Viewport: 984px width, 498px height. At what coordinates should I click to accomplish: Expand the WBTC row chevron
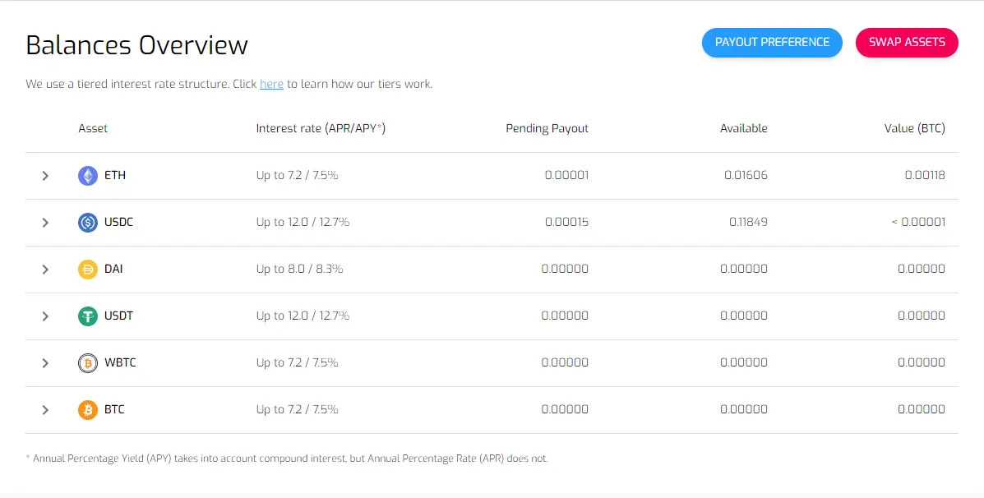click(45, 363)
